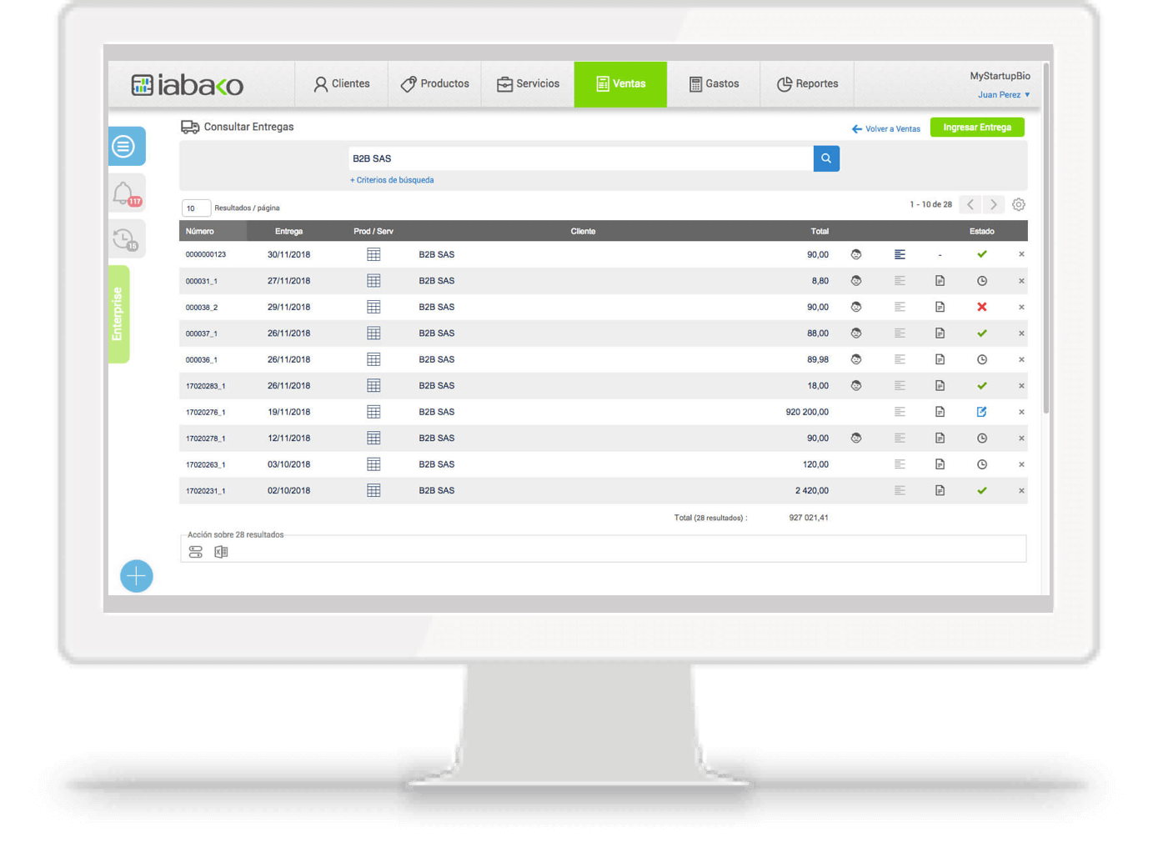This screenshot has width=1158, height=842.
Task: Click date 03/10/2018 cell
Action: [288, 464]
